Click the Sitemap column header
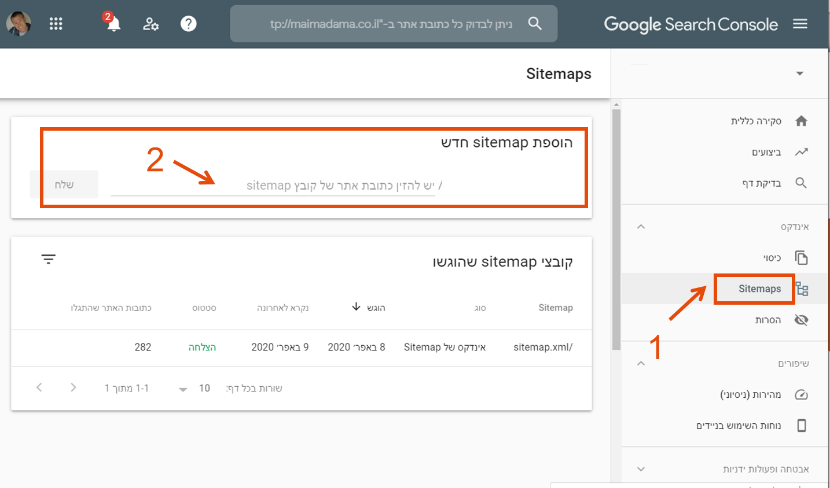 (x=556, y=308)
